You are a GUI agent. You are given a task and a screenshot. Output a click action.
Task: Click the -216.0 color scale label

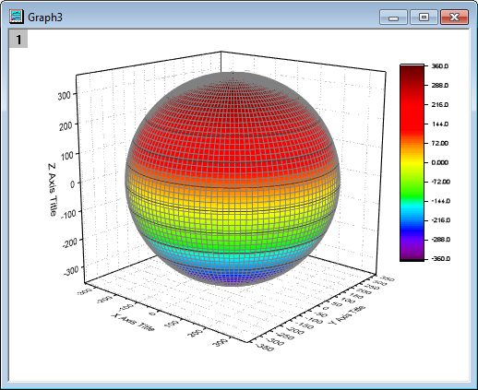point(440,220)
